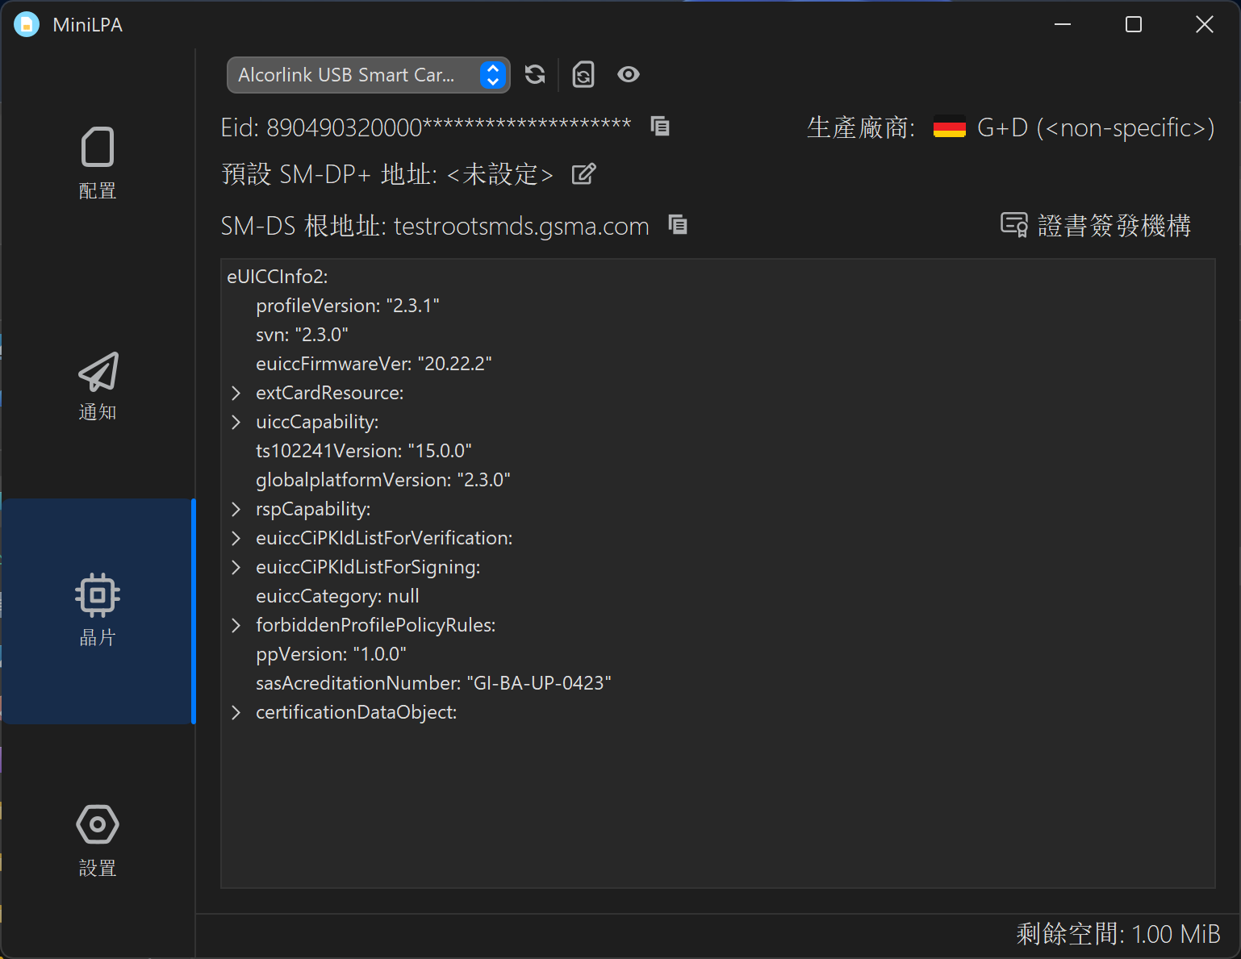This screenshot has height=959, width=1241.
Task: Click the refresh card readers icon
Action: click(535, 75)
